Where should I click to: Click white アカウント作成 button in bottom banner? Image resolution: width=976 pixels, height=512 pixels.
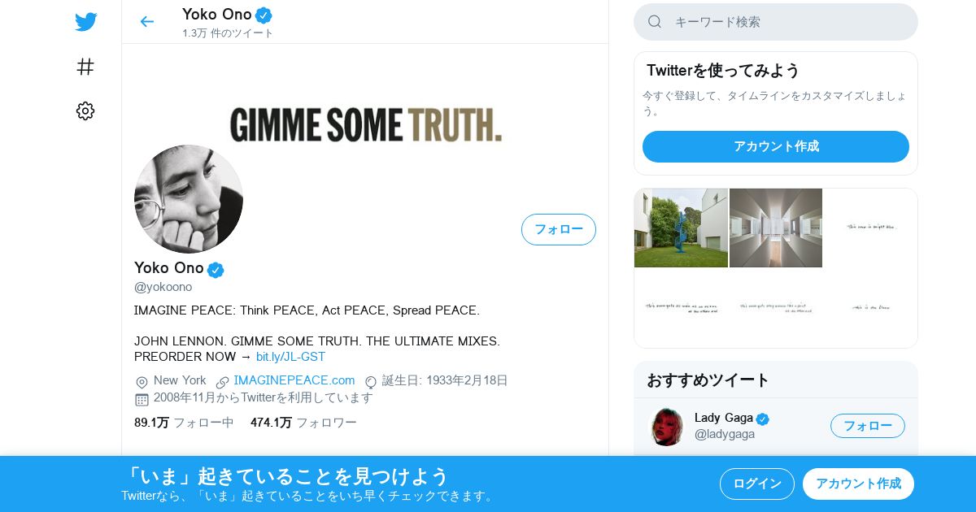click(x=858, y=484)
